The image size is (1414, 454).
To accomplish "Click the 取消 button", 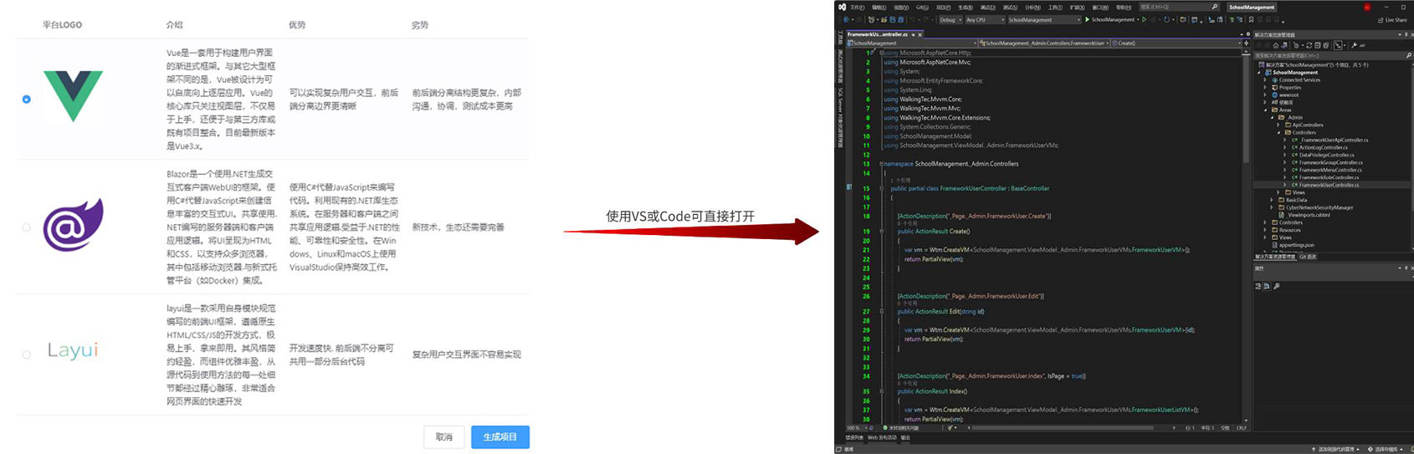I will click(443, 437).
